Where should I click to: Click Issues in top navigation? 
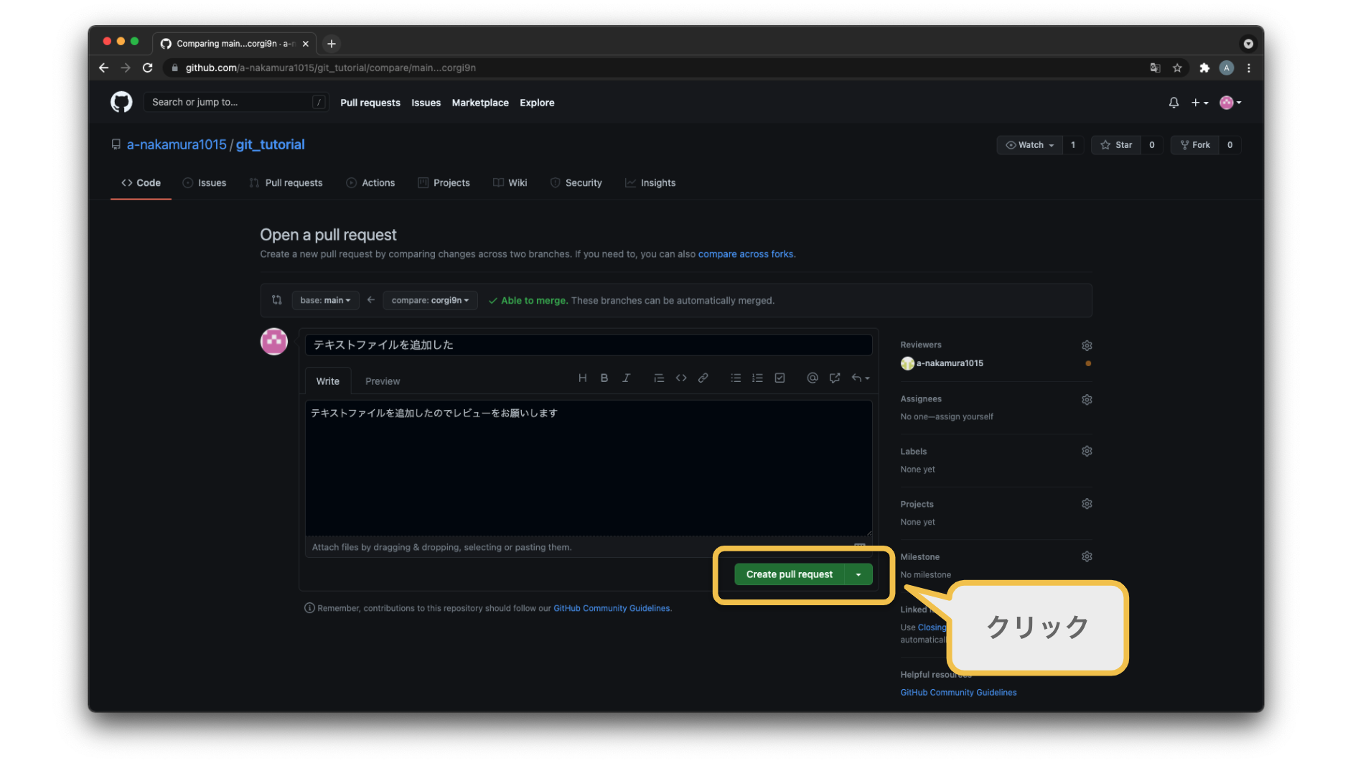tap(426, 103)
